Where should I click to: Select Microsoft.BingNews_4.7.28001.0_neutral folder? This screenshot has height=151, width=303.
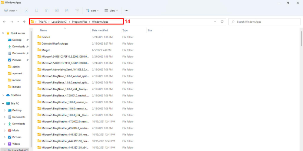(x=65, y=95)
